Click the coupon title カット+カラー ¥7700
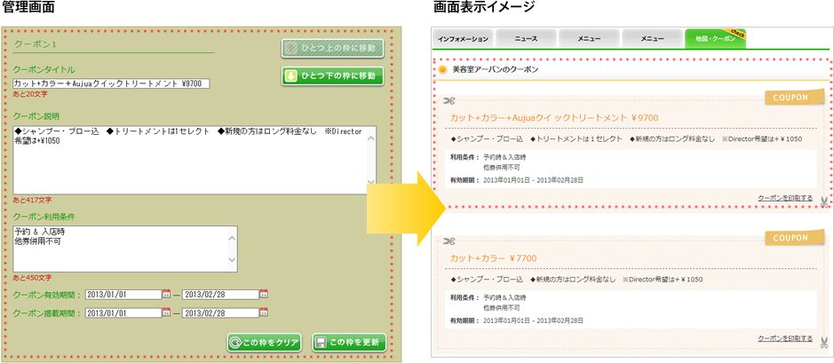Screen dimensions: 834x363 point(493,258)
